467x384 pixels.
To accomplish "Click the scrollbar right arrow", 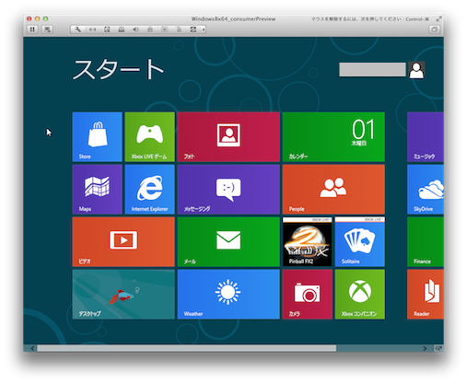I will [x=425, y=348].
